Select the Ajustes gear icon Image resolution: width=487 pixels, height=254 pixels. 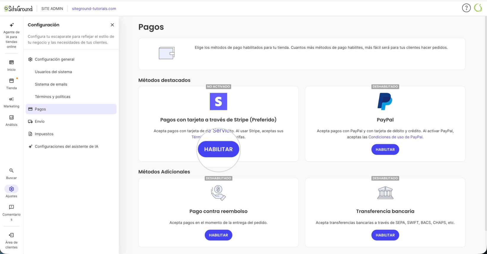12,189
